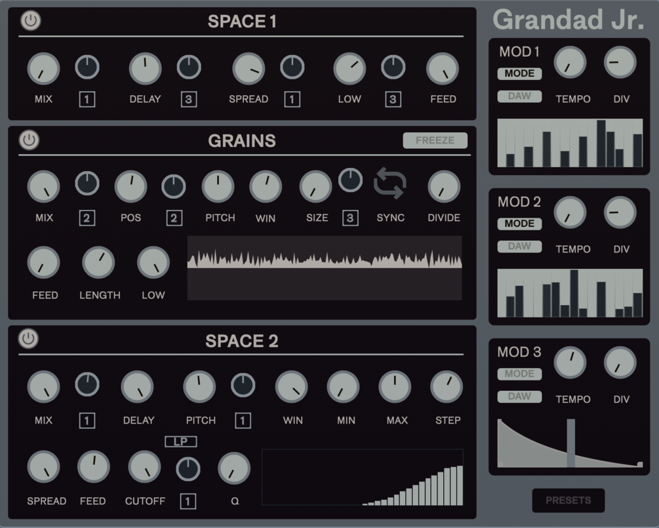Viewport: 659px width, 528px height.
Task: Click the GRAINS waveform display
Action: coord(325,268)
